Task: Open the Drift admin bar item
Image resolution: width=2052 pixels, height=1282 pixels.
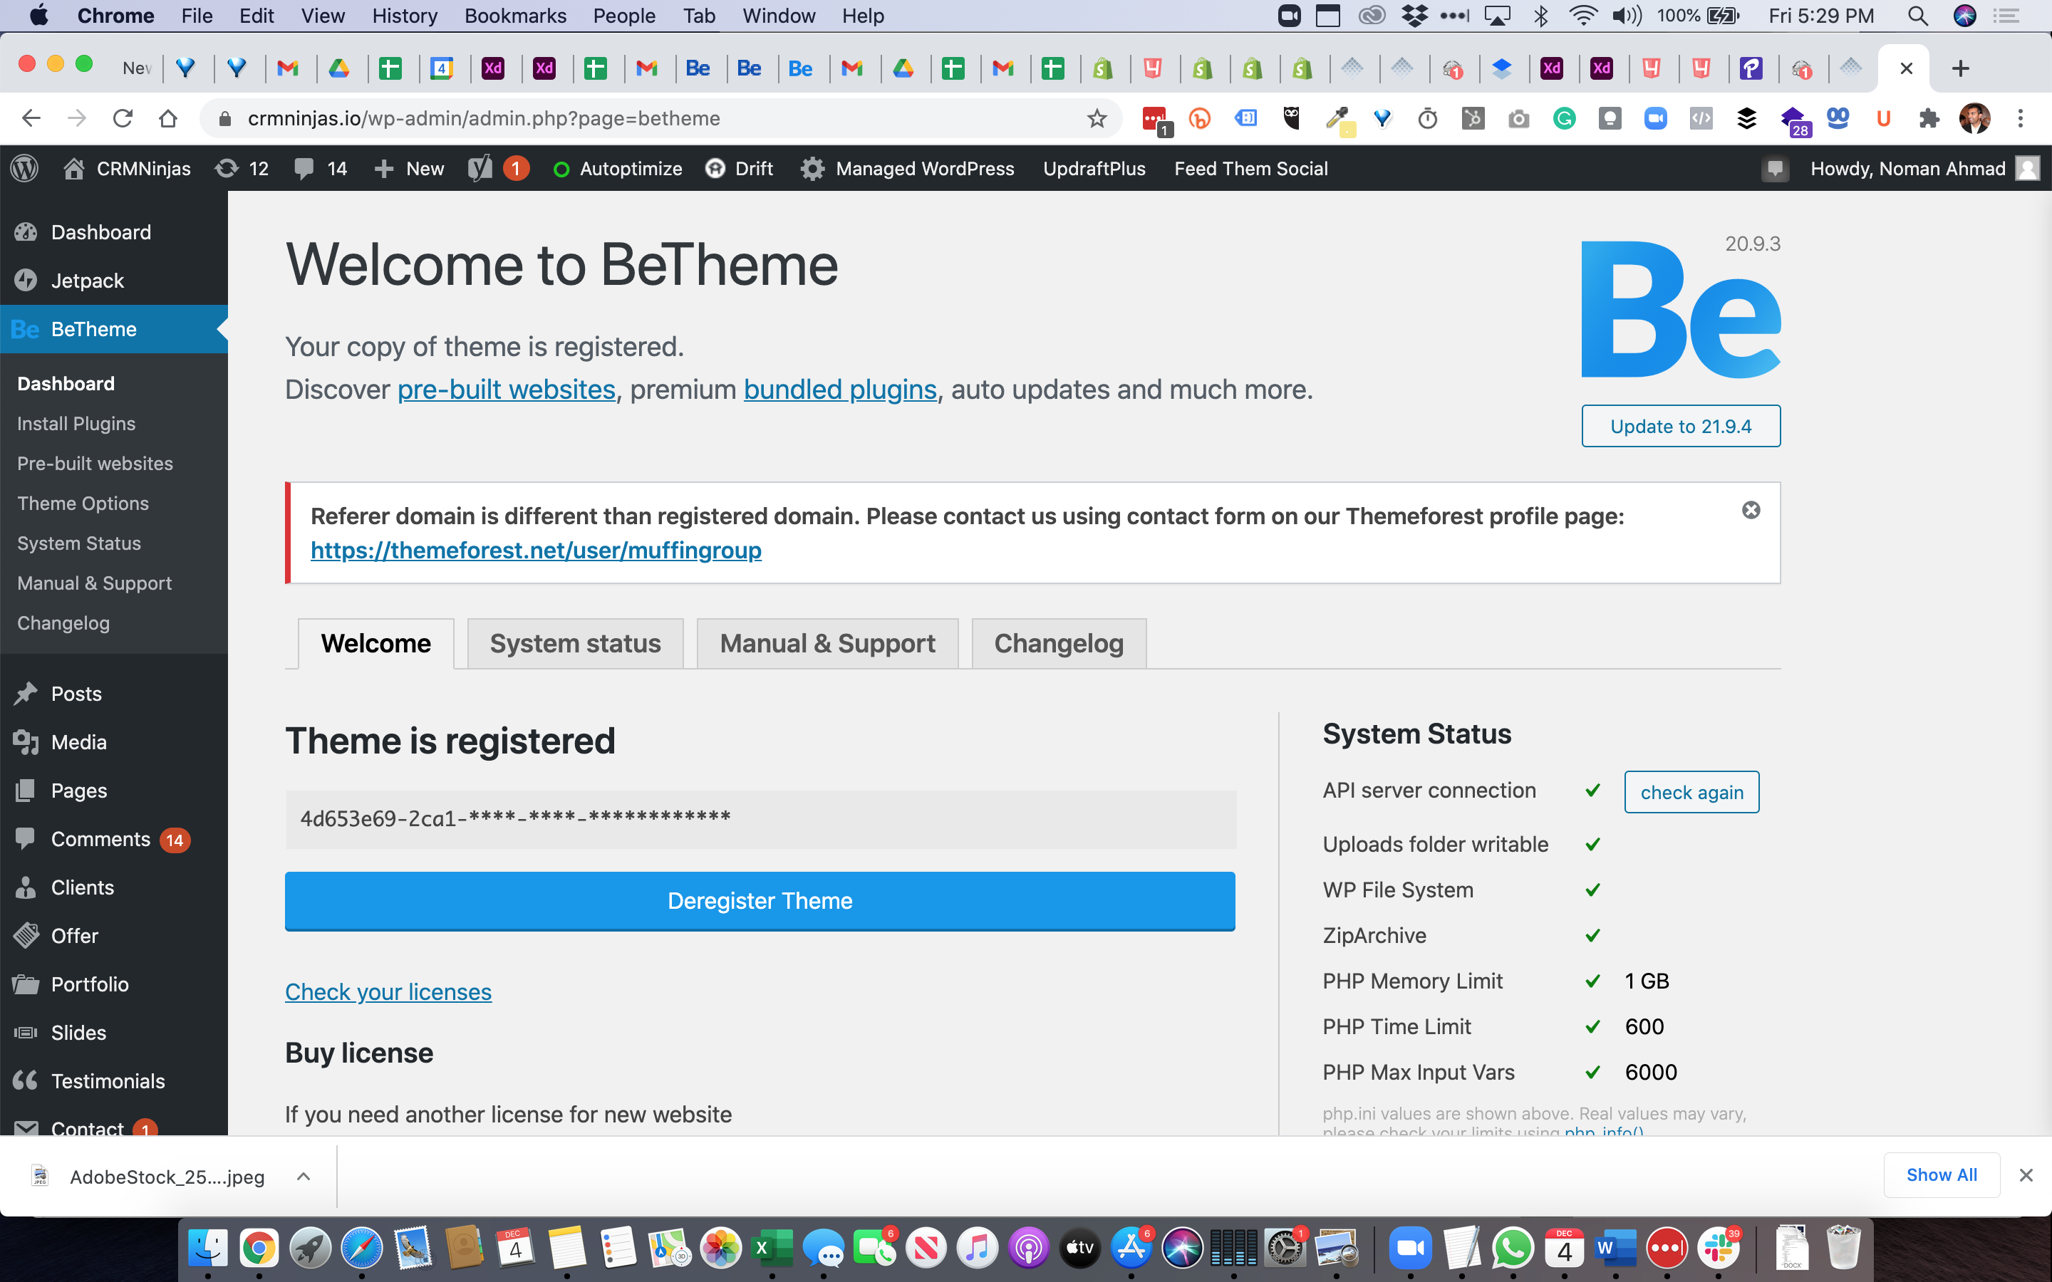Action: click(x=740, y=169)
